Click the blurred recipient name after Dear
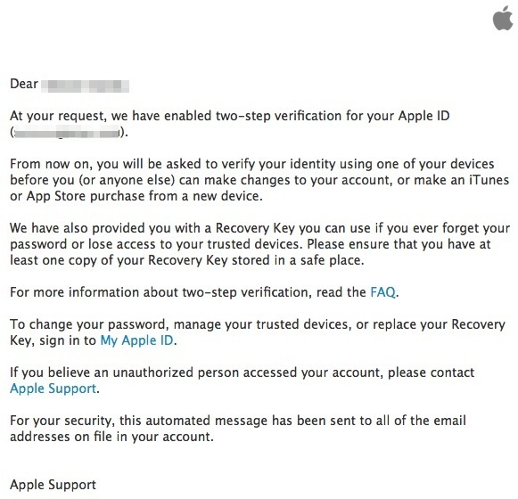Viewport: 518px width, 499px height. pos(86,86)
